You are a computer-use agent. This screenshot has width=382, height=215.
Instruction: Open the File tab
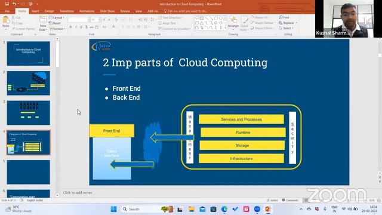point(7,11)
